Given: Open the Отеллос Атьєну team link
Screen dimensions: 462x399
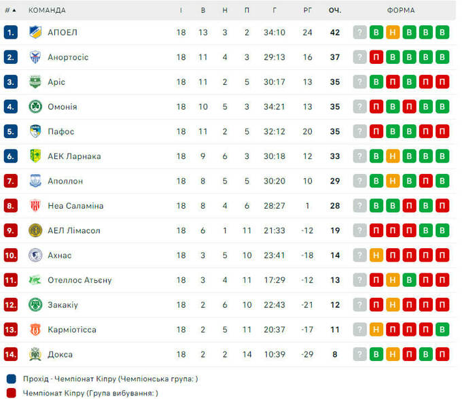Looking at the screenshot, I should 79,280.
